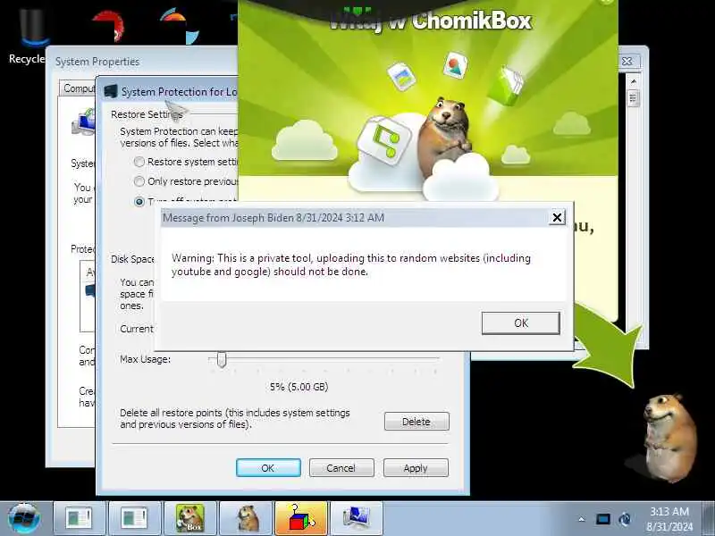This screenshot has height=536, width=715.
Task: Click the network tray icon
Action: pyautogui.click(x=602, y=519)
